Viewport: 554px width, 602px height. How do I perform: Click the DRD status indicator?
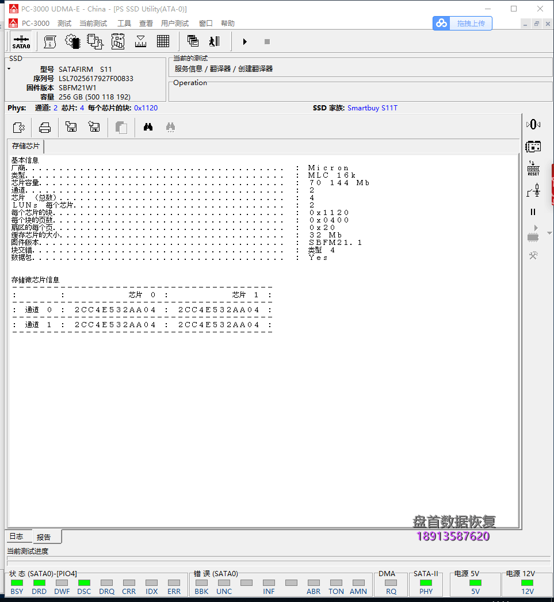(39, 583)
